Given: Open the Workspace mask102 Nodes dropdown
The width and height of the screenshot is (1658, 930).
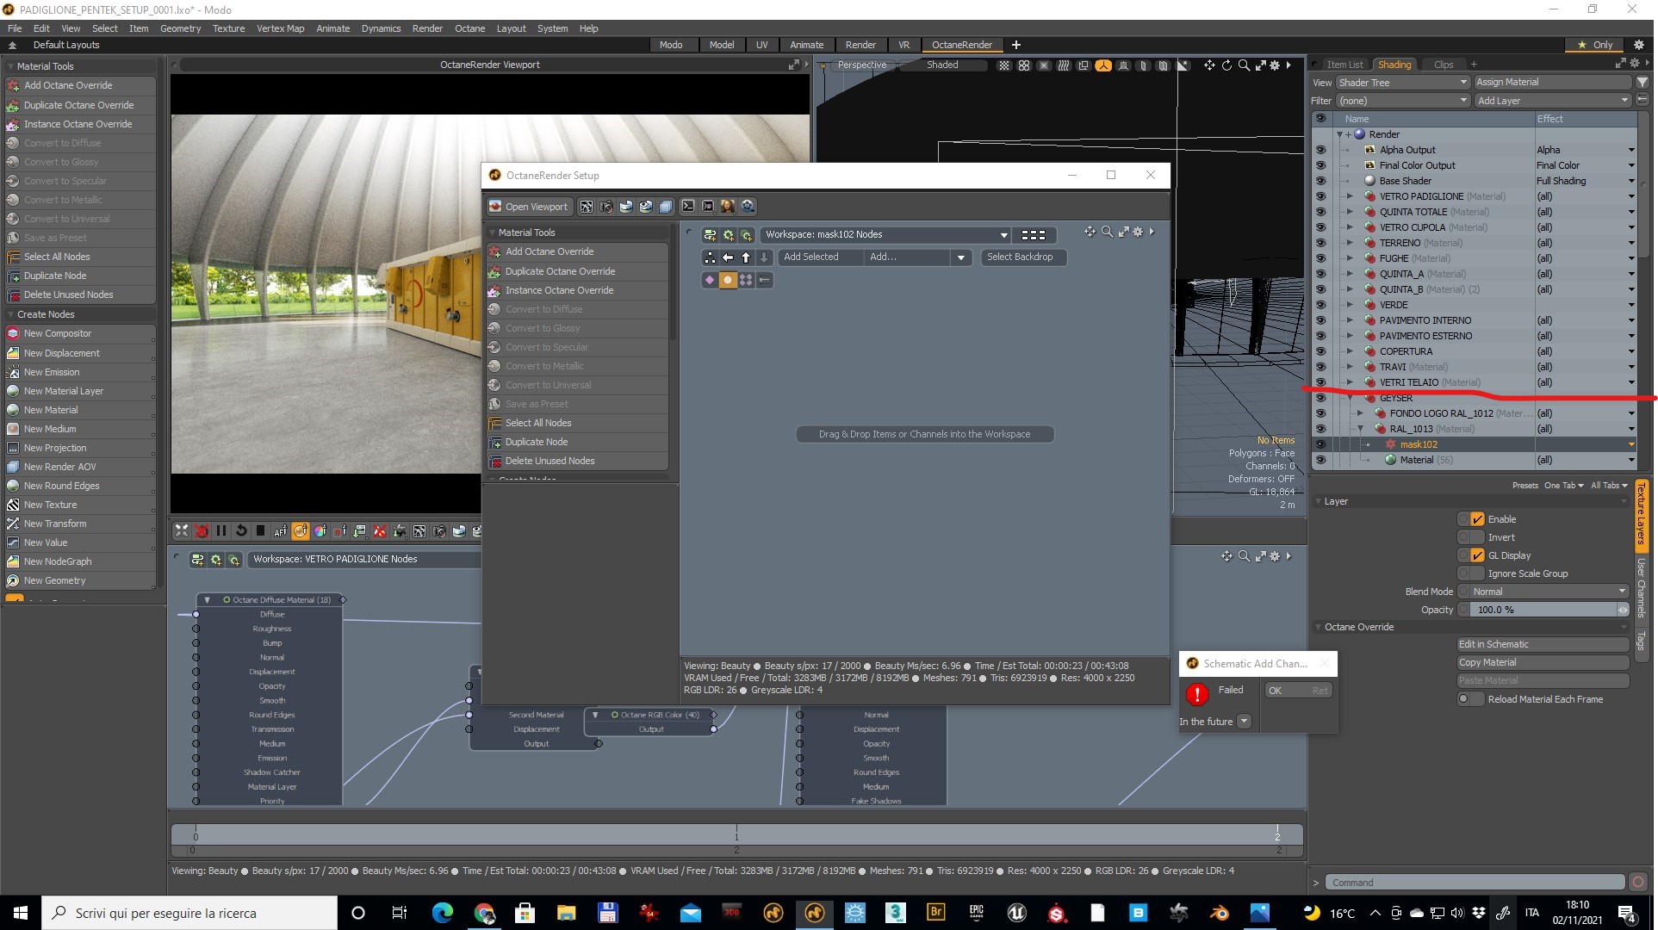Looking at the screenshot, I should click(885, 234).
